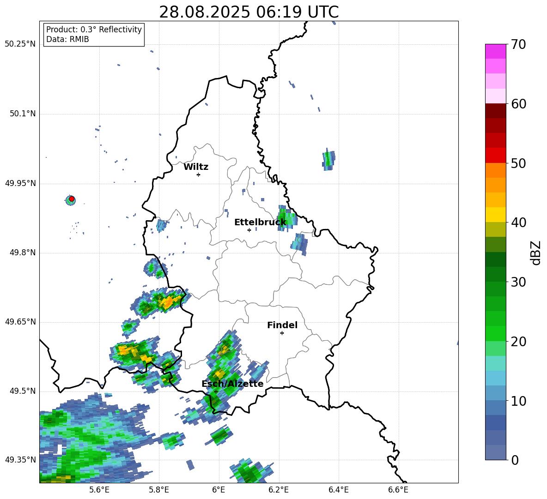The image size is (547, 499).
Task: Click the bright red colorbar segment above 50
Action: pyautogui.click(x=495, y=156)
